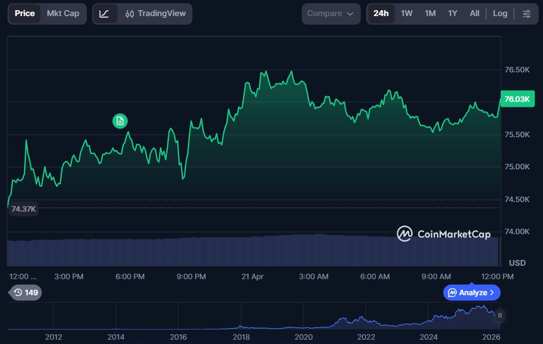Open watchlist history via the clock icon
Viewport: 543px width, 344px height.
pyautogui.click(x=18, y=293)
